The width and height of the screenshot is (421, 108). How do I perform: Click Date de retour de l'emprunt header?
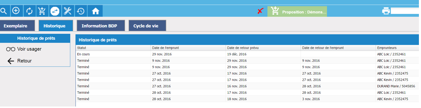coord(338,48)
